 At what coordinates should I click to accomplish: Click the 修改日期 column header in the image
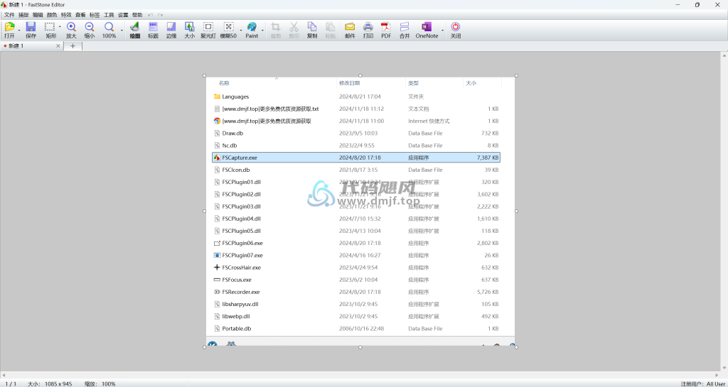pos(350,83)
